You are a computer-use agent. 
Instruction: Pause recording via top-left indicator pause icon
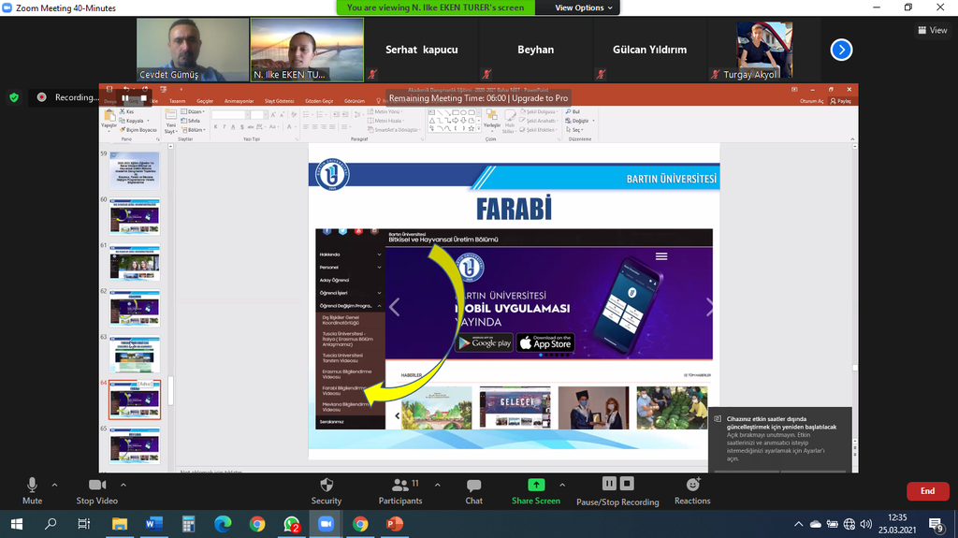point(125,98)
